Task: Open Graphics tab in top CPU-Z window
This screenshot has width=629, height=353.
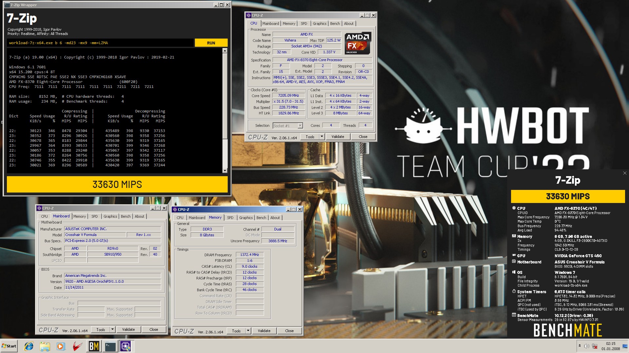Action: pyautogui.click(x=319, y=24)
